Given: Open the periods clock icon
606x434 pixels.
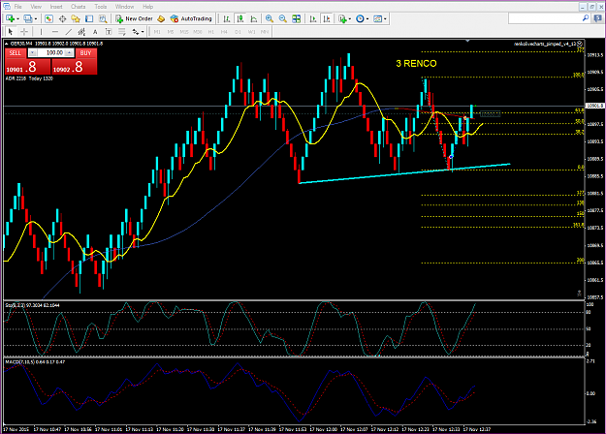Looking at the screenshot, I should pos(360,18).
